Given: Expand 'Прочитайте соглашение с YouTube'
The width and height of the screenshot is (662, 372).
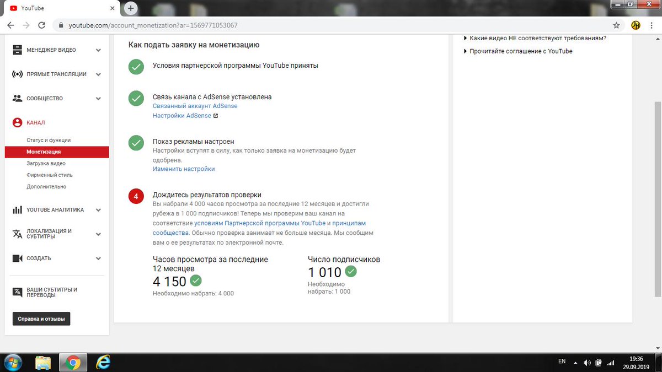Looking at the screenshot, I should [x=518, y=51].
